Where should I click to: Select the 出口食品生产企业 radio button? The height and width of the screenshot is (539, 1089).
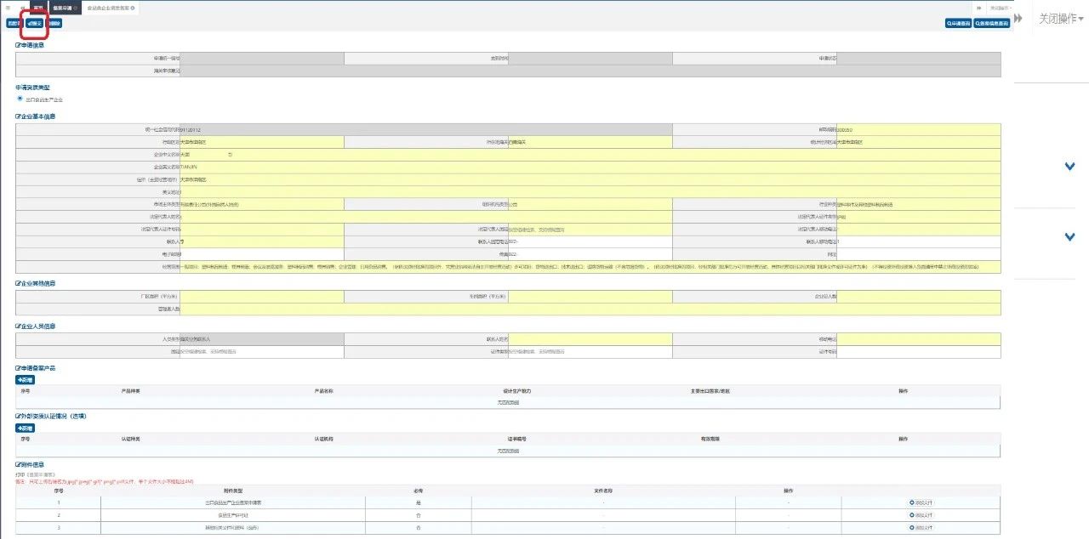click(x=20, y=99)
